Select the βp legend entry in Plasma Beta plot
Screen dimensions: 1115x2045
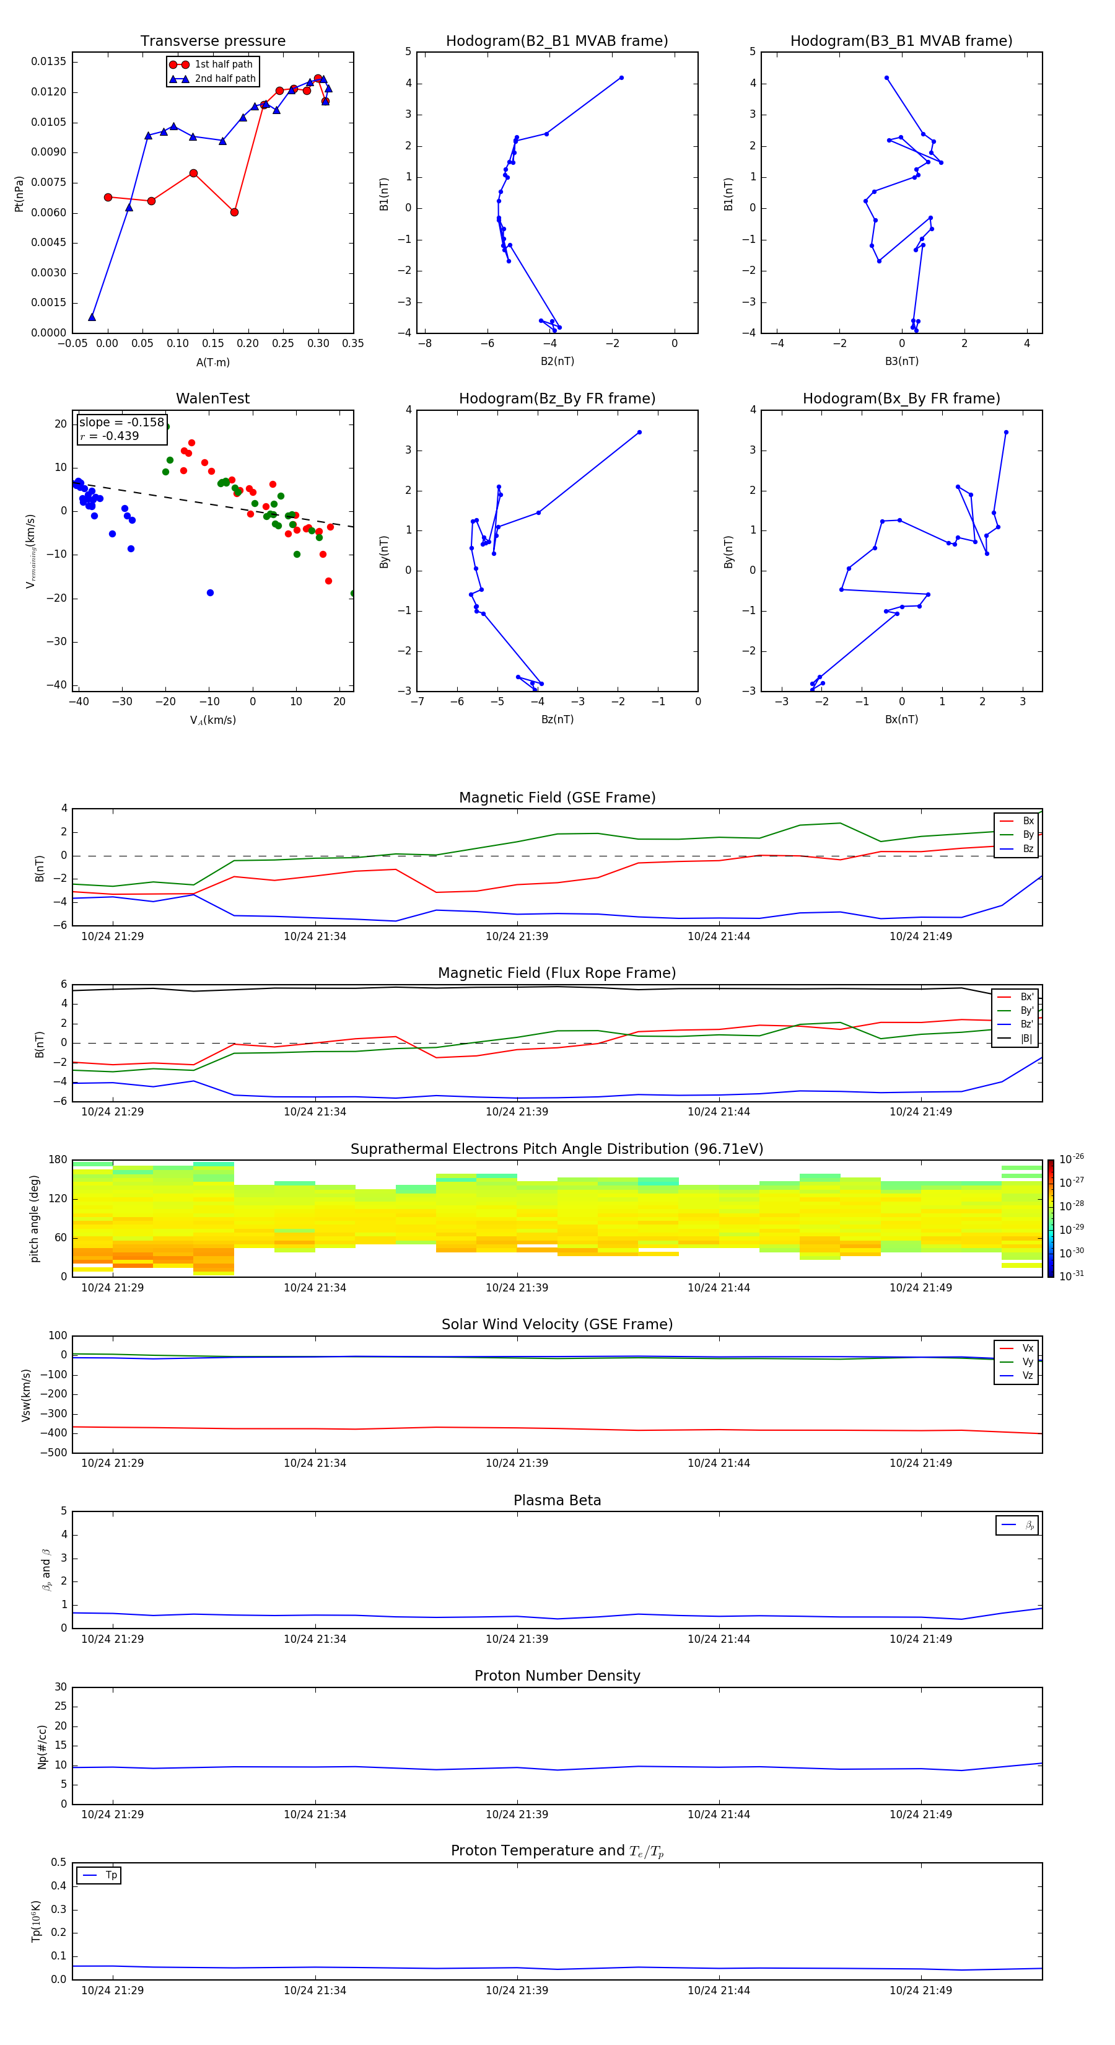1017,1525
